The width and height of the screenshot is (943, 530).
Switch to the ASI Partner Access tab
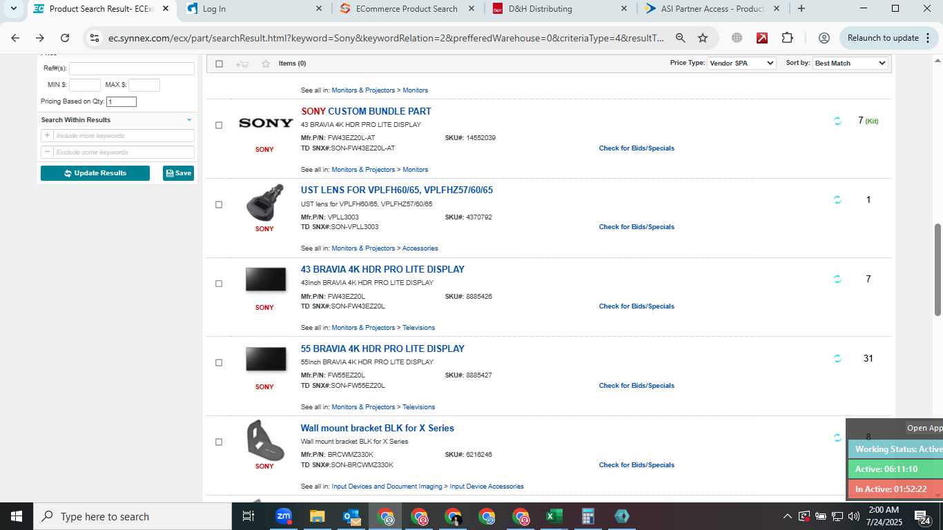(x=712, y=9)
